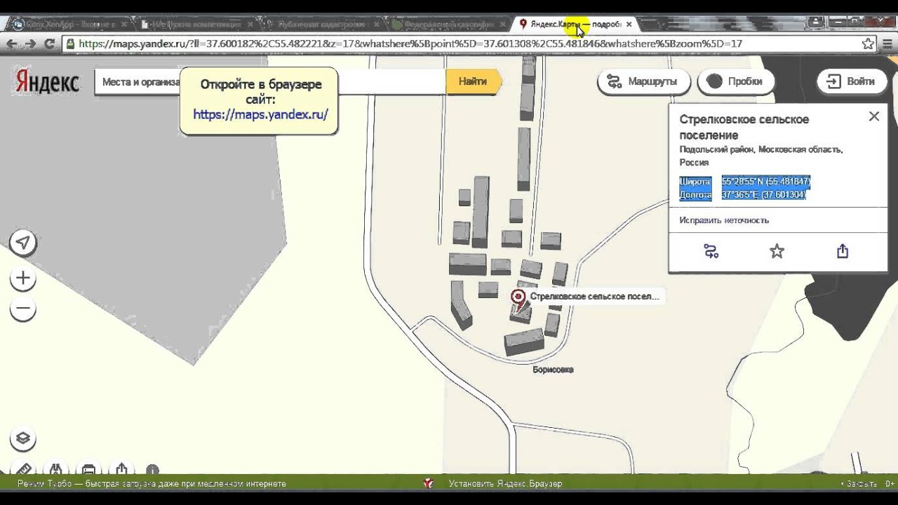
Task: Open the https://maps.yandex.ru/ link in tooltip
Action: (x=260, y=114)
